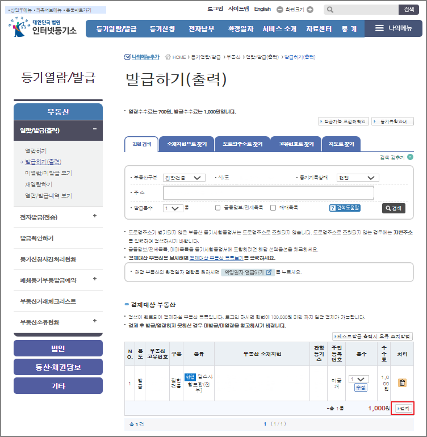Open 등기열람/발급 main menu
427x437 pixels.
pyautogui.click(x=116, y=29)
